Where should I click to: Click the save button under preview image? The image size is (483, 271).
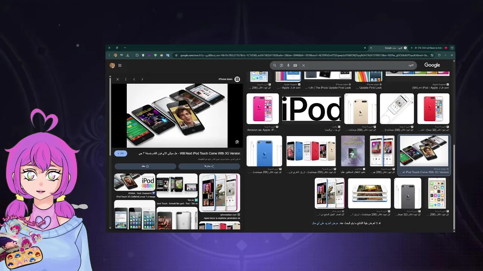click(x=145, y=166)
